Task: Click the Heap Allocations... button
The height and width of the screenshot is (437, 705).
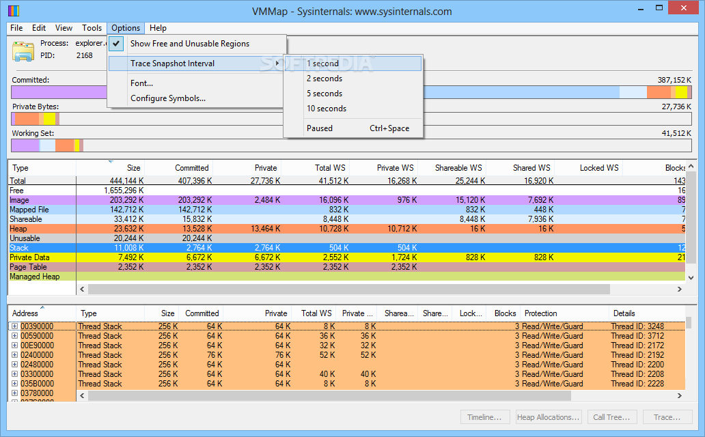Action: (x=549, y=417)
